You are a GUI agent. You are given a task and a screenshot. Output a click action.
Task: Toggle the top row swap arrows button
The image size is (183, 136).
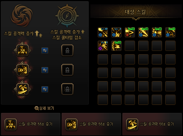tap(45, 51)
